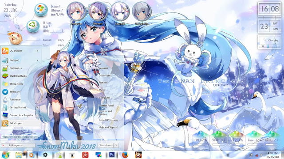Open the Network anime-avatar desktop icon
This screenshot has width=284, height=159.
tap(98, 13)
